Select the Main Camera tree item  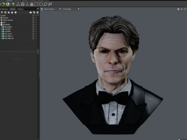point(8,20)
